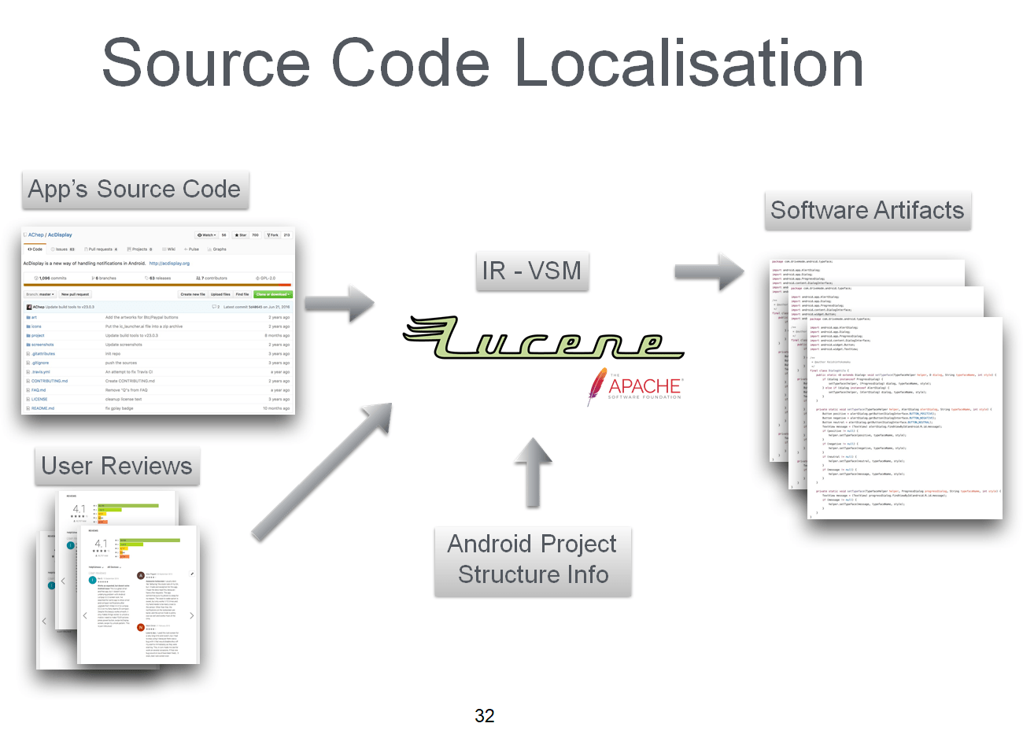Click the 63 releases count

(158, 278)
